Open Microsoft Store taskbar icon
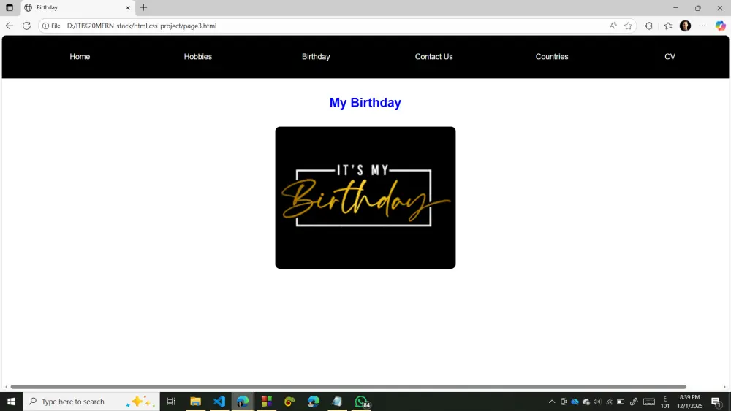Image resolution: width=731 pixels, height=411 pixels. [267, 402]
